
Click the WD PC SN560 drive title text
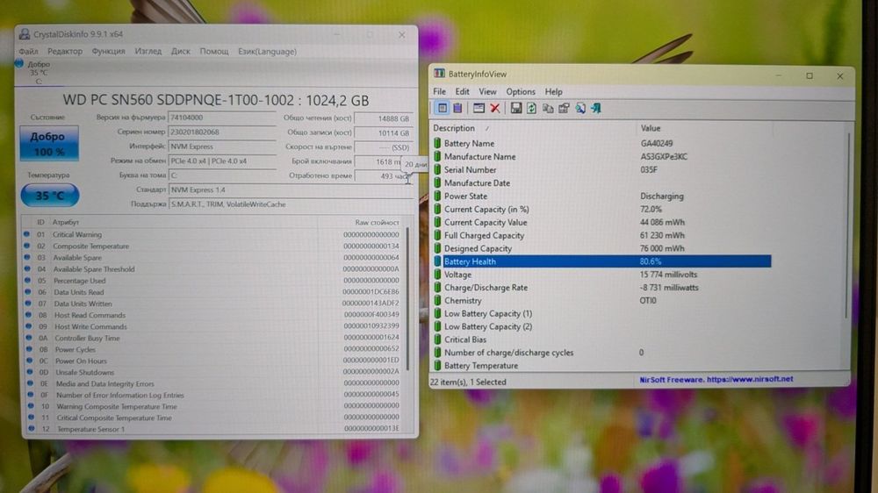coord(216,100)
